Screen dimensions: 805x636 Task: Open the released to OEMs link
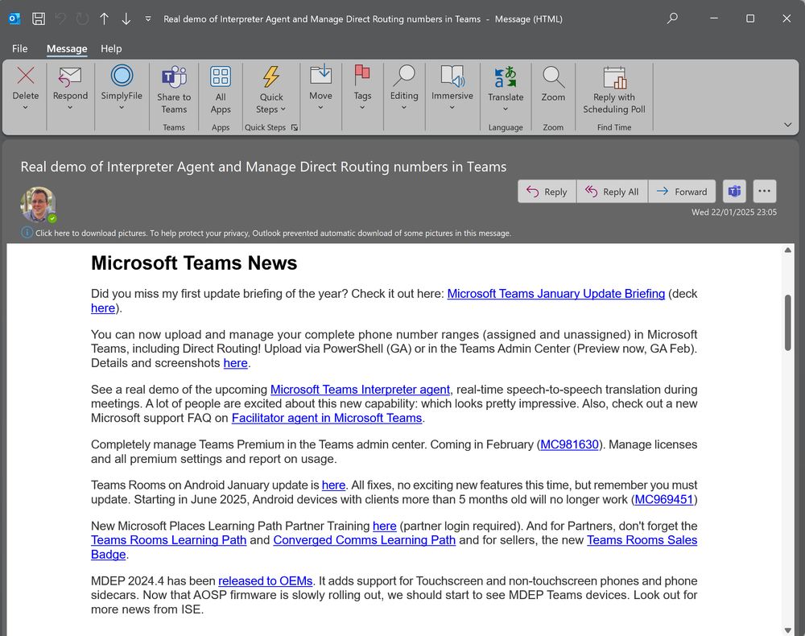[x=266, y=581]
